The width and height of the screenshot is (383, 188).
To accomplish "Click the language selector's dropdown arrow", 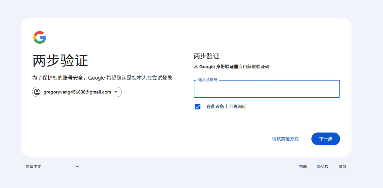I will pyautogui.click(x=77, y=167).
